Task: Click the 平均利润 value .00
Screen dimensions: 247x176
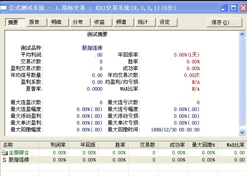Action: click(x=99, y=55)
